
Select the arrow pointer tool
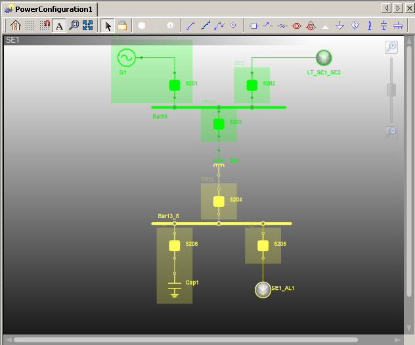pyautogui.click(x=108, y=26)
